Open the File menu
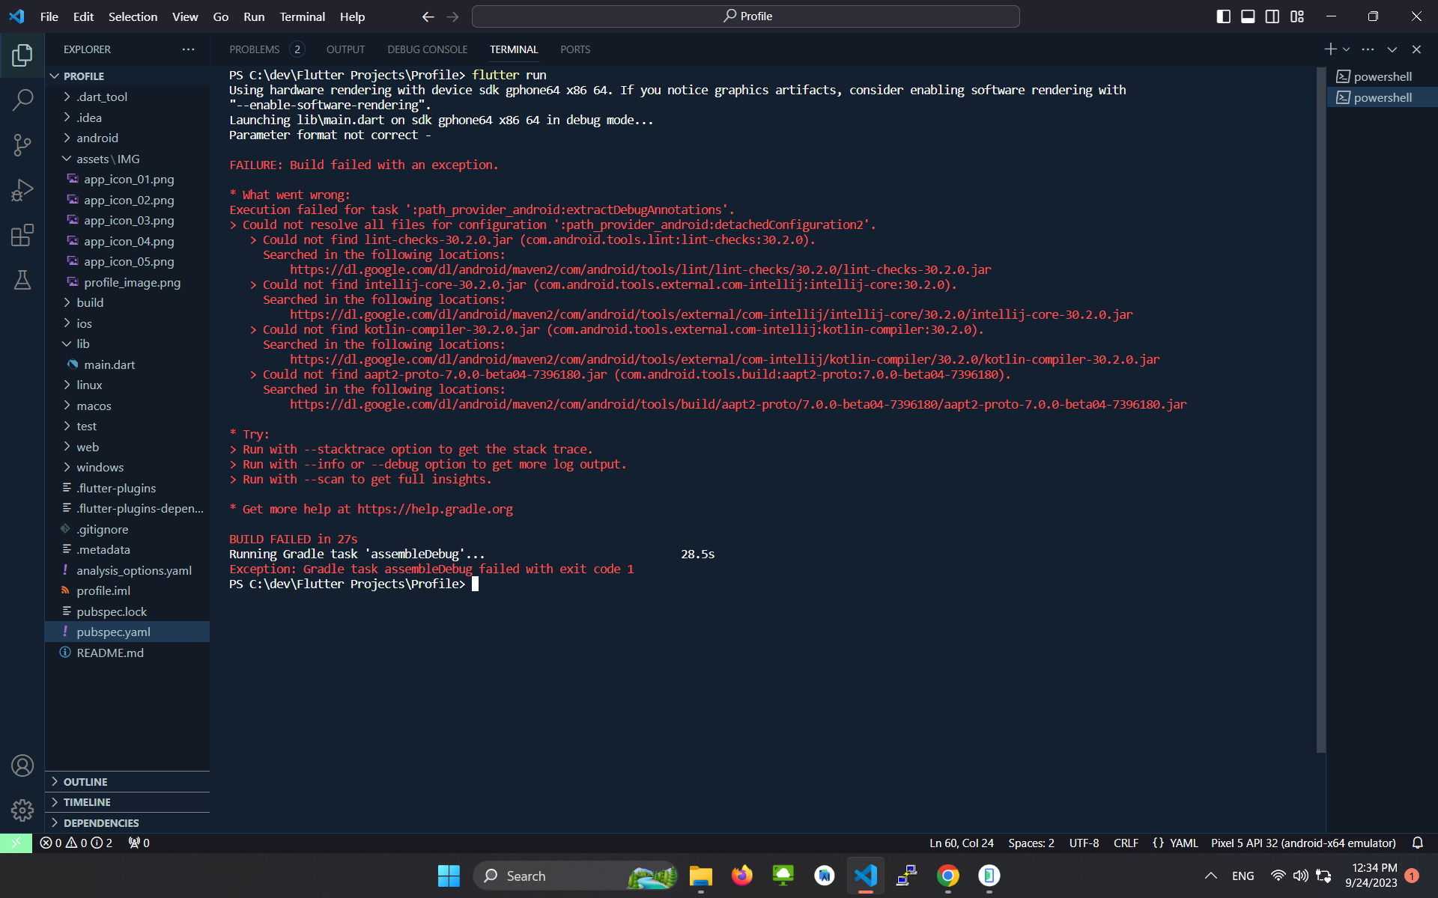Viewport: 1438px width, 898px height. click(x=49, y=16)
